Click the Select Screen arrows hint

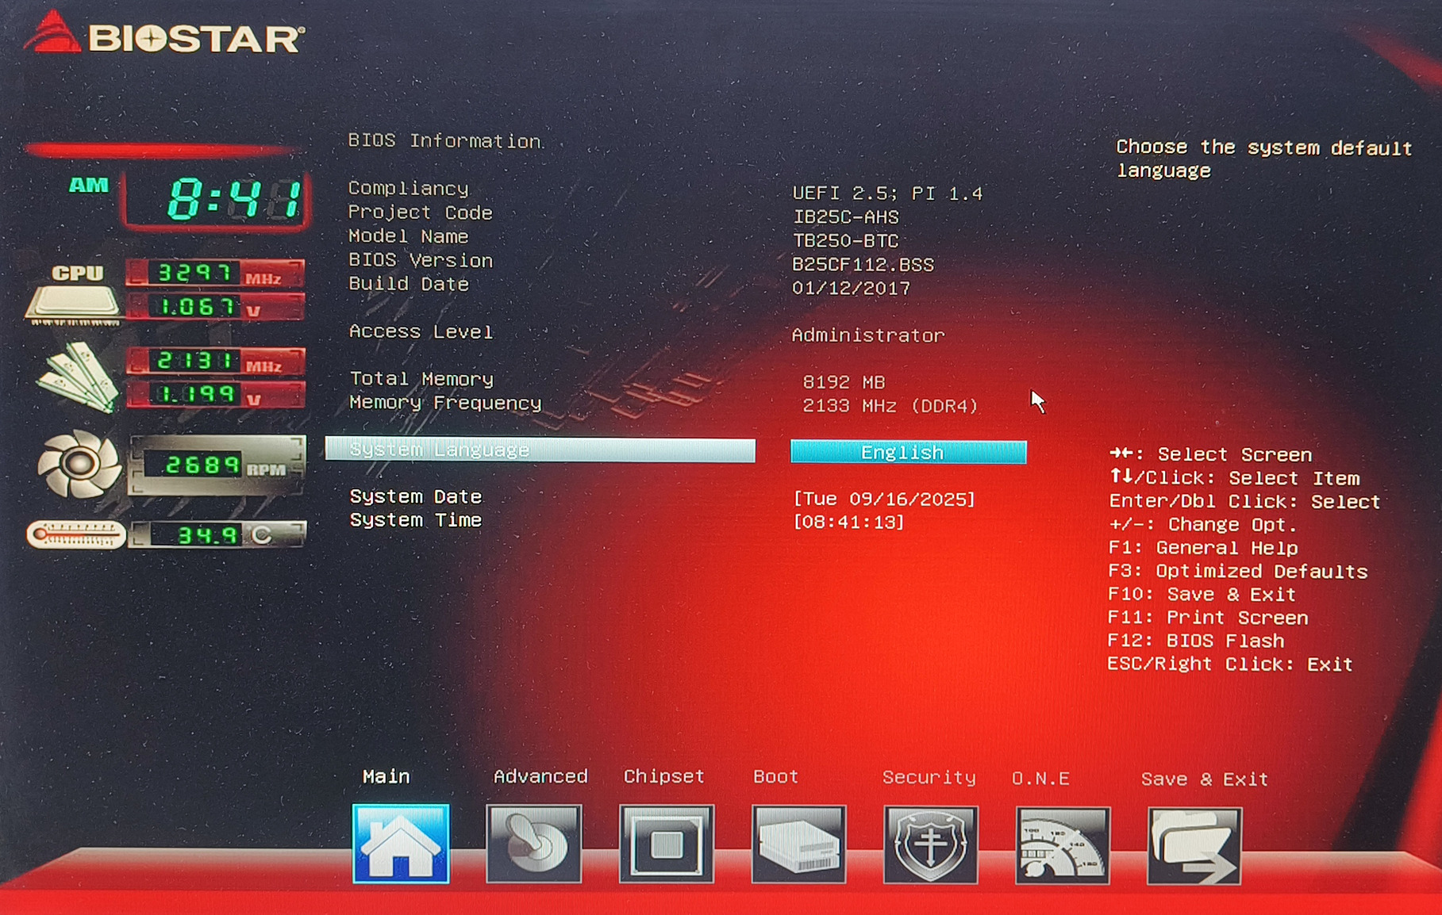pyautogui.click(x=1211, y=454)
